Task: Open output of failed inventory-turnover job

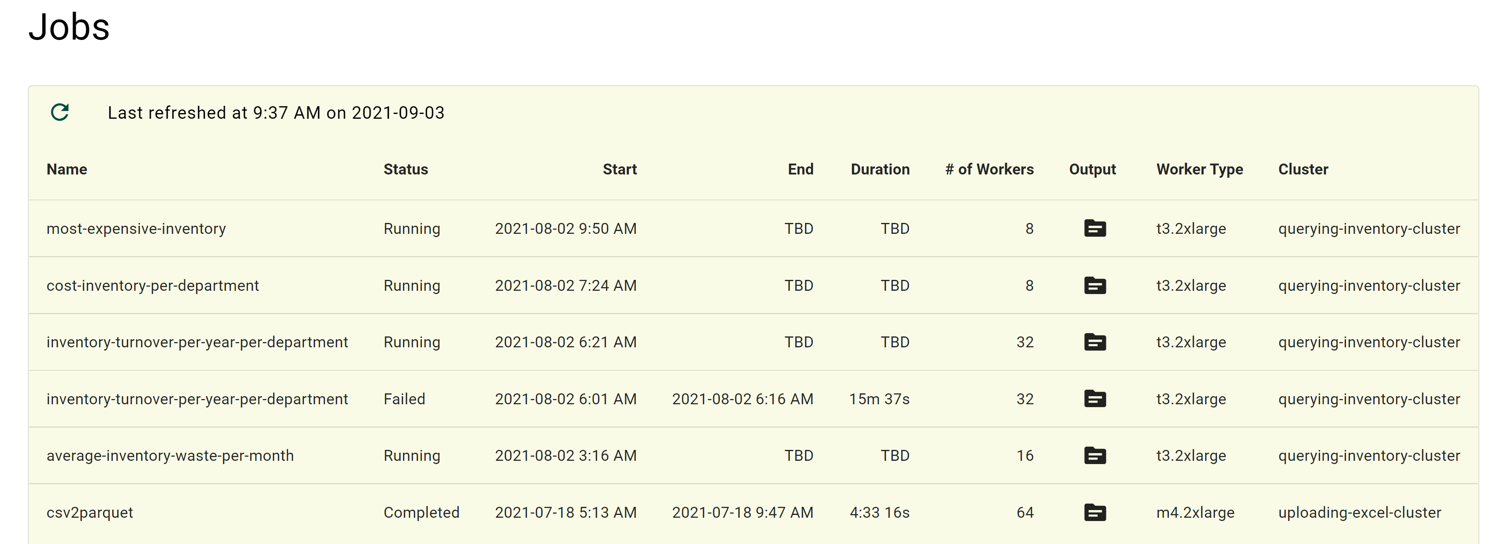Action: click(1094, 399)
